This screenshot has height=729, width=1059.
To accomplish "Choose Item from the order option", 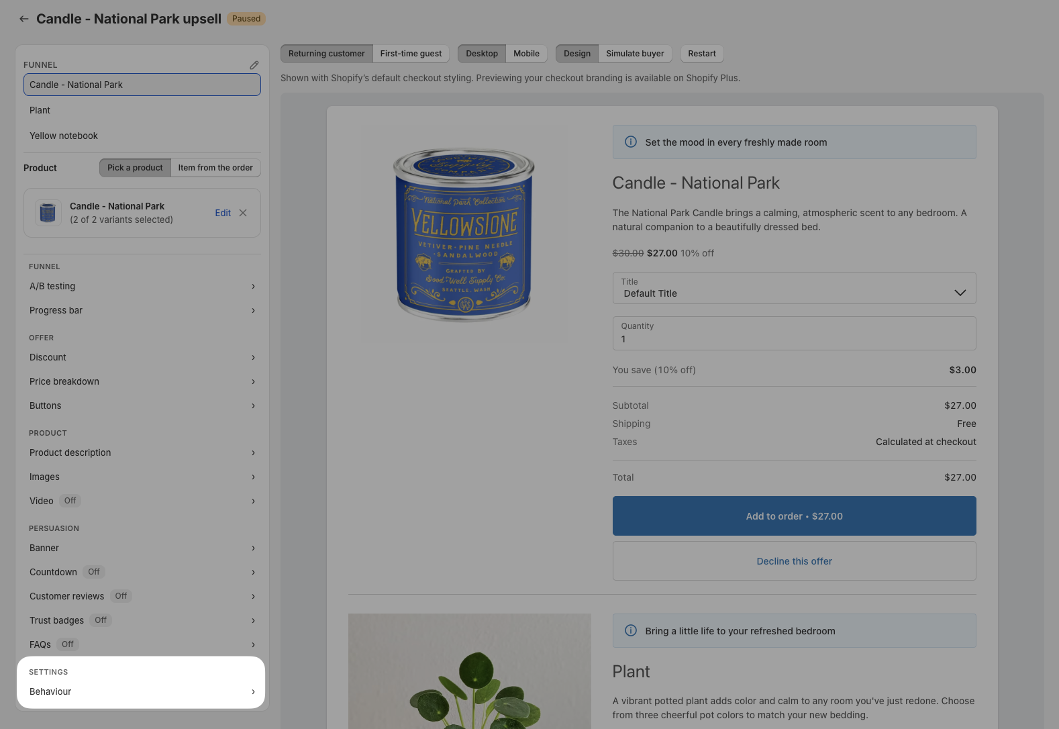I will 215,168.
